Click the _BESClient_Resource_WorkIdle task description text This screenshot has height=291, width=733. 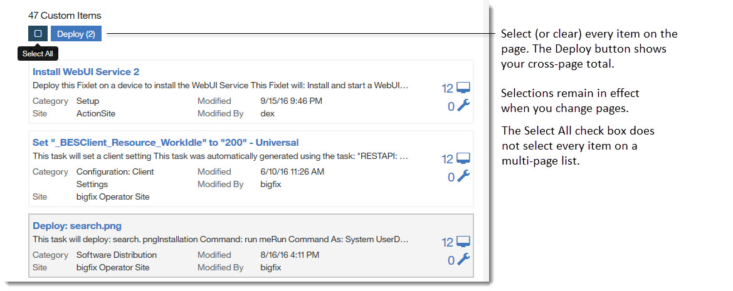[x=221, y=156]
